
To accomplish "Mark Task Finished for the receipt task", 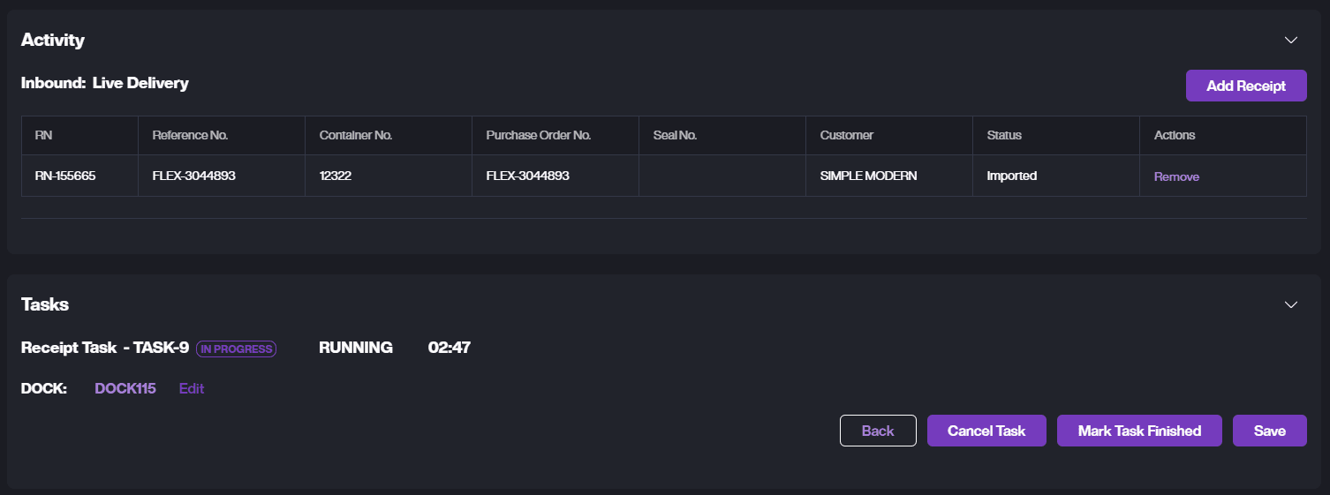I will coord(1139,431).
